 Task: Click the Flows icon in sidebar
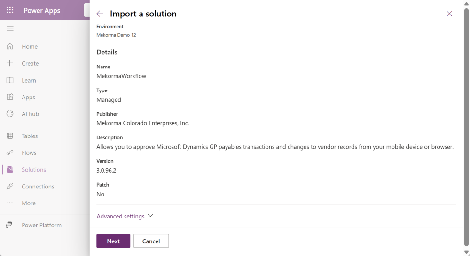(x=10, y=153)
